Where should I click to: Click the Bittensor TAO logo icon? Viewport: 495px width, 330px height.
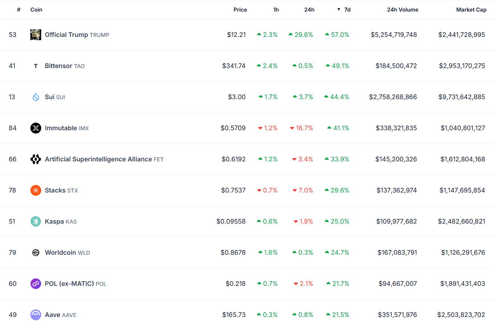point(36,66)
